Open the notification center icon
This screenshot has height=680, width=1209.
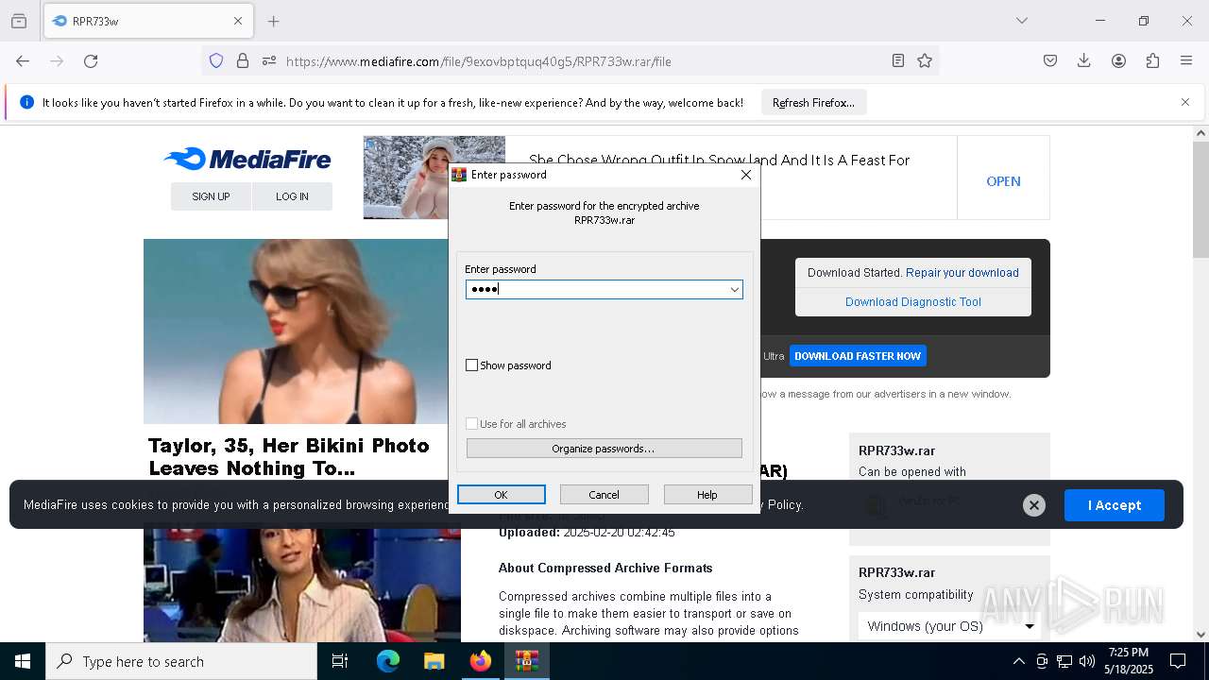tap(1178, 661)
